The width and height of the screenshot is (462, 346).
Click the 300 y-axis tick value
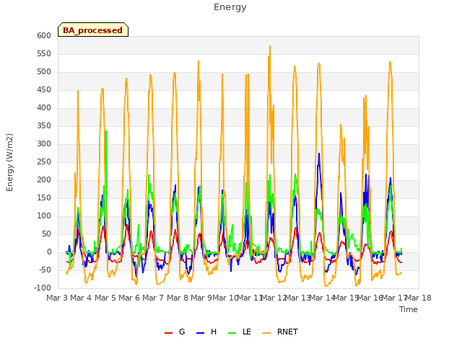44,144
